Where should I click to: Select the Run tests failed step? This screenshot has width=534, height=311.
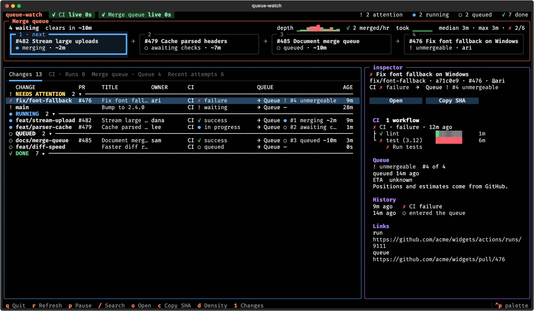click(x=404, y=147)
